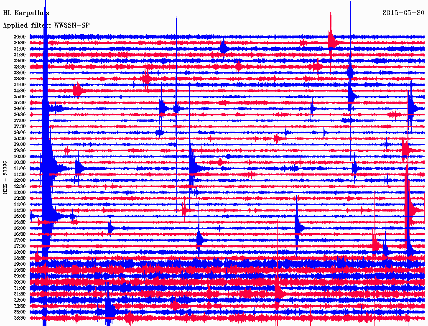The height and width of the screenshot is (326, 428).
Task: Select the 10:30 time label
Action: [x=20, y=163]
